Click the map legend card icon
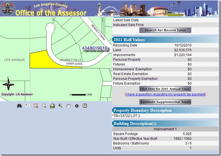This screenshot has width=221, height=156. (28, 106)
